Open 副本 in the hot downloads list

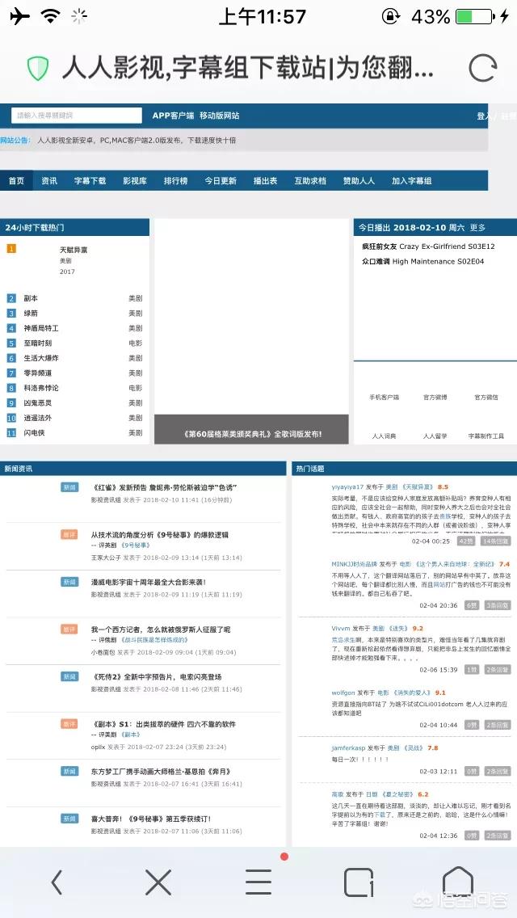point(31,298)
